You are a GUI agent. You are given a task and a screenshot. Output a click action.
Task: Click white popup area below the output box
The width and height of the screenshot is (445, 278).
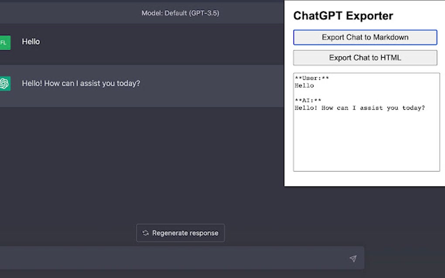366,179
